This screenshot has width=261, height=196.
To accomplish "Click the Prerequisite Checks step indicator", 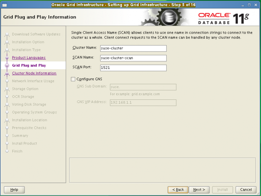I will tap(7, 128).
